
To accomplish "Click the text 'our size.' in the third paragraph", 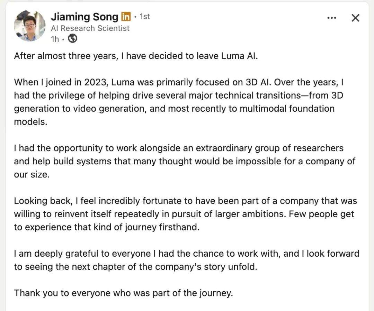I will point(32,175).
